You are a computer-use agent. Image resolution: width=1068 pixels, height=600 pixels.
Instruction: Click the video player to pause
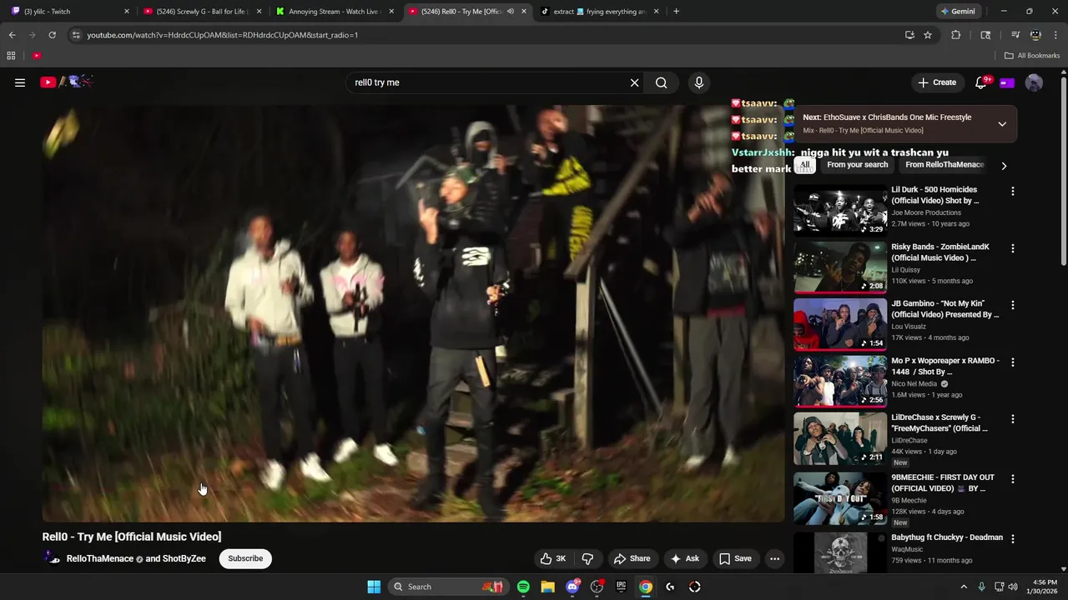tap(413, 312)
